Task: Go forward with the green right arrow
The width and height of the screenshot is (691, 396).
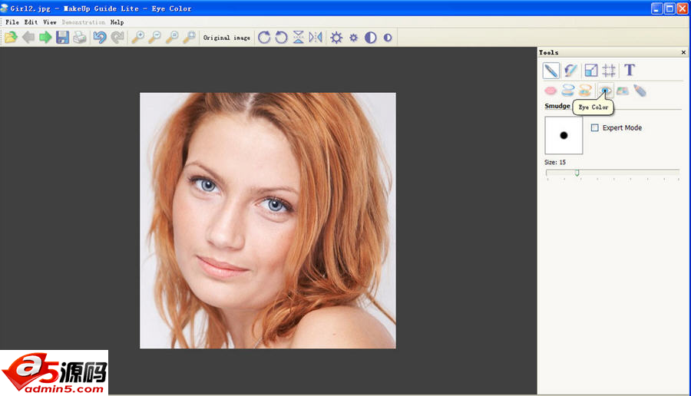Action: point(45,38)
